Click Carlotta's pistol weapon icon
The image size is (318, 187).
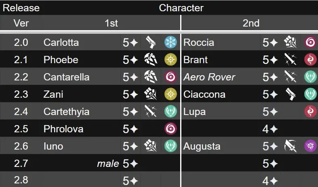tap(151, 42)
